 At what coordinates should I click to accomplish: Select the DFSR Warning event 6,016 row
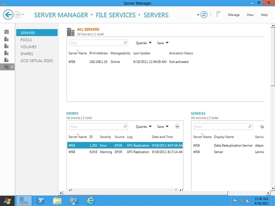pyautogui.click(x=125, y=152)
